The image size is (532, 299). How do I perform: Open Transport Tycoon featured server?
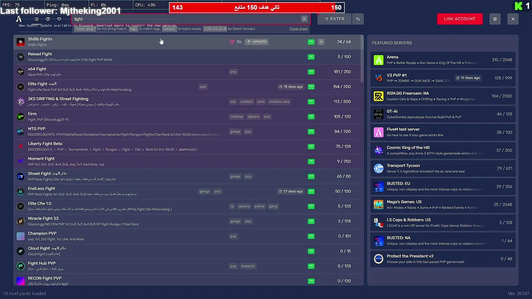[x=443, y=168]
